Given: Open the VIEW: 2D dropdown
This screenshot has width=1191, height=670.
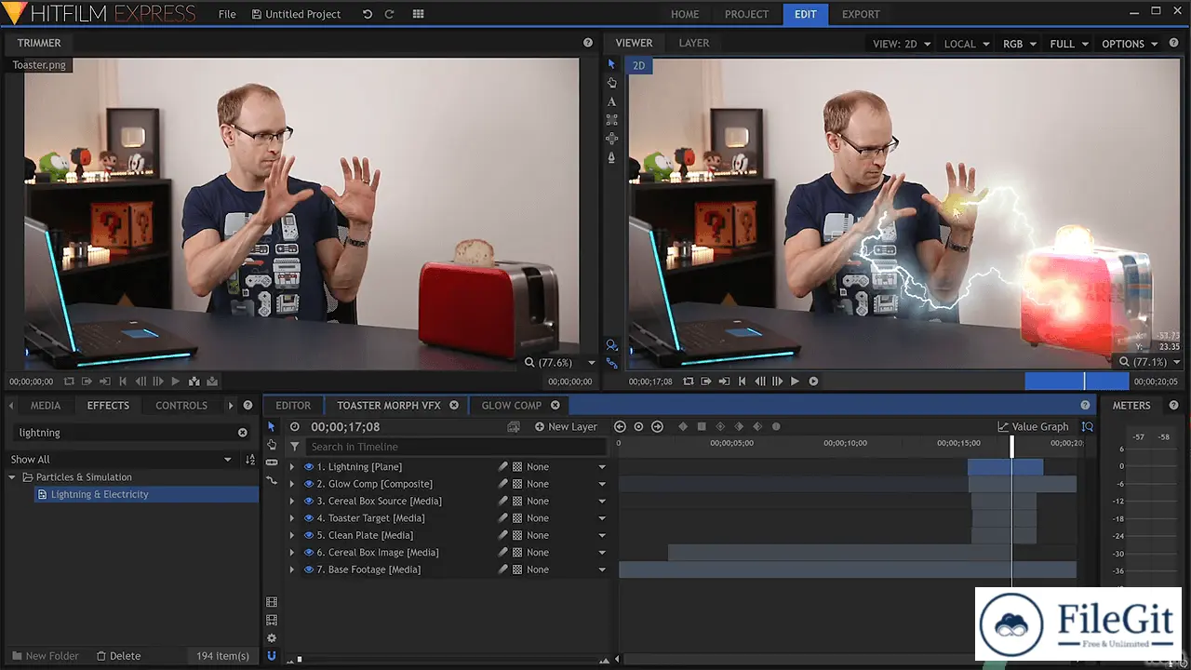Looking at the screenshot, I should [x=900, y=44].
